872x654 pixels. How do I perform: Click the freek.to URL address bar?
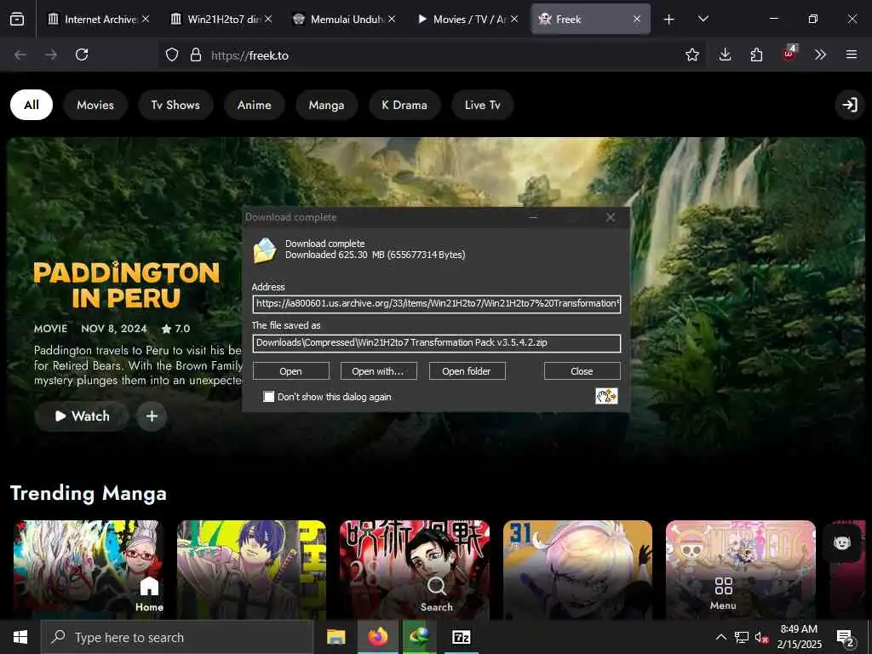(433, 55)
